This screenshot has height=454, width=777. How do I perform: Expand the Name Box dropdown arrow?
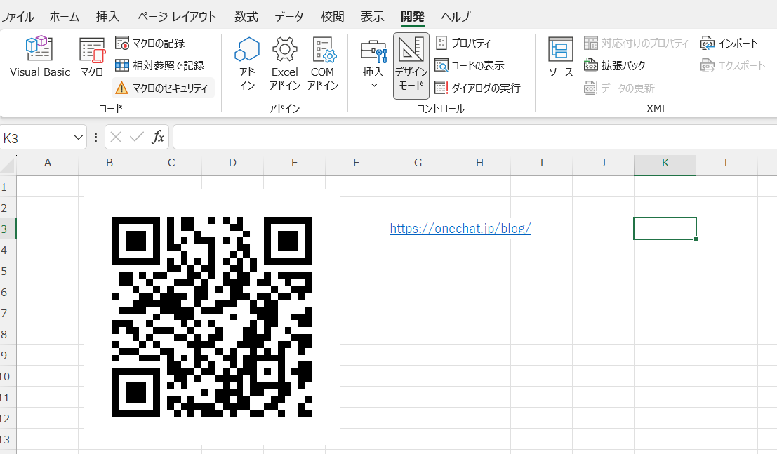pos(78,138)
